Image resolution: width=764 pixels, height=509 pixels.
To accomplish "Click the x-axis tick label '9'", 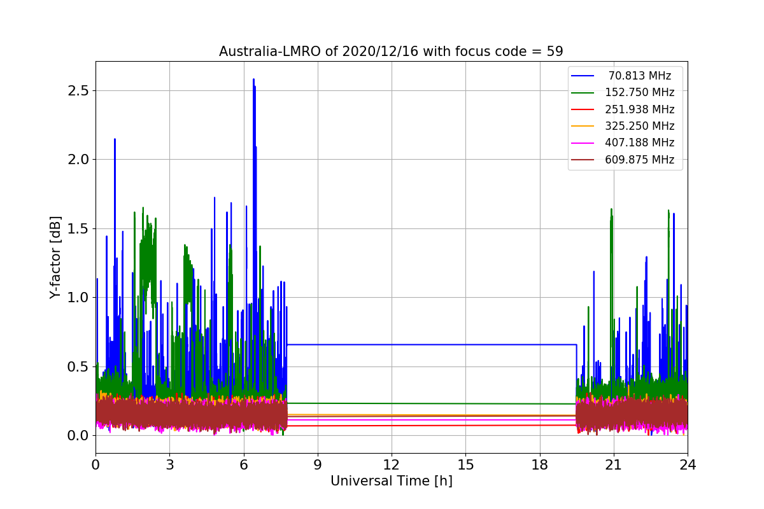I will click(x=318, y=464).
